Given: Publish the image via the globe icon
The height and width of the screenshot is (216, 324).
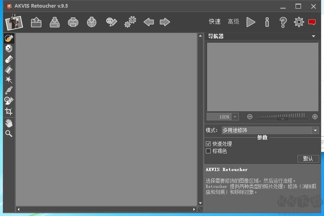Looking at the screenshot, I should click(x=92, y=22).
